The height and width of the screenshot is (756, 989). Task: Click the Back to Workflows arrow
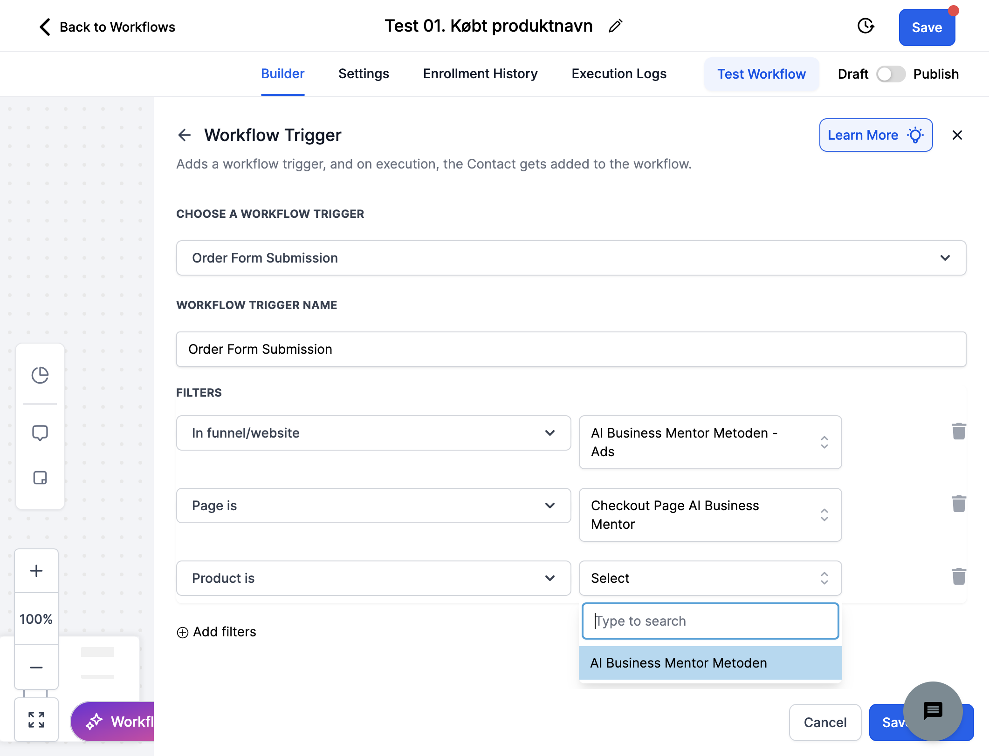coord(45,27)
